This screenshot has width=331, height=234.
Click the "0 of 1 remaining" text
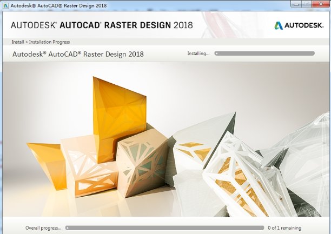[284, 228]
